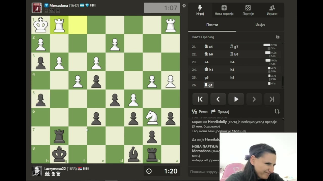
Task: Go to white's move 25 g3
Action: [206, 77]
